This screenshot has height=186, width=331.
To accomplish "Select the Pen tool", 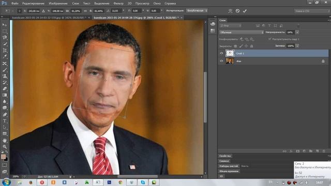I will (5, 115).
